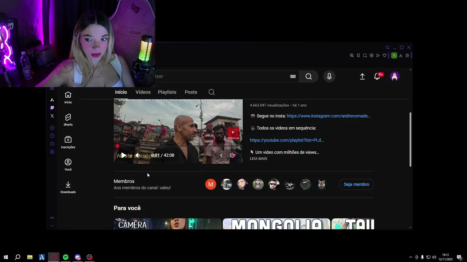Click the upload arrow icon
This screenshot has height=262, width=467.
[362, 76]
